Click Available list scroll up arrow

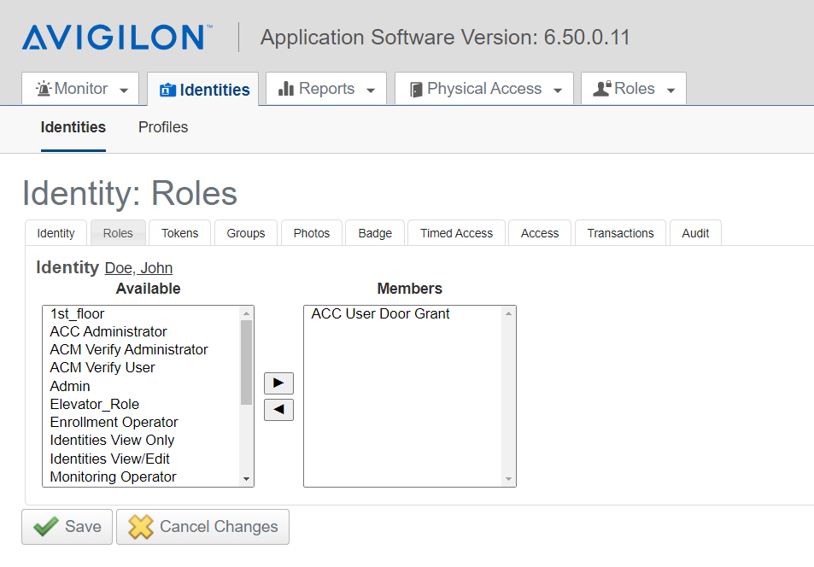pos(247,313)
